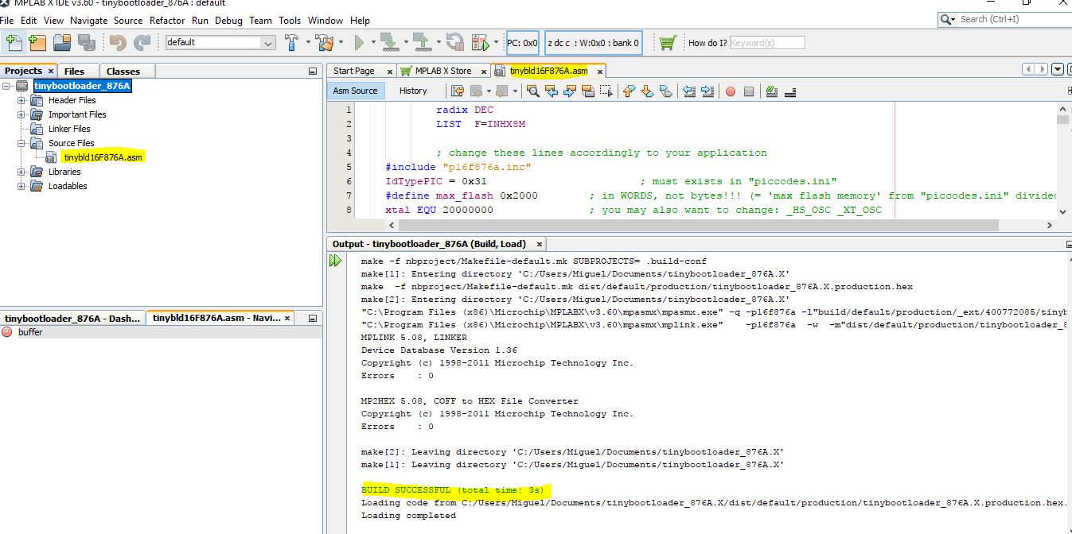Click the Clean and Build broom icon

coord(325,43)
